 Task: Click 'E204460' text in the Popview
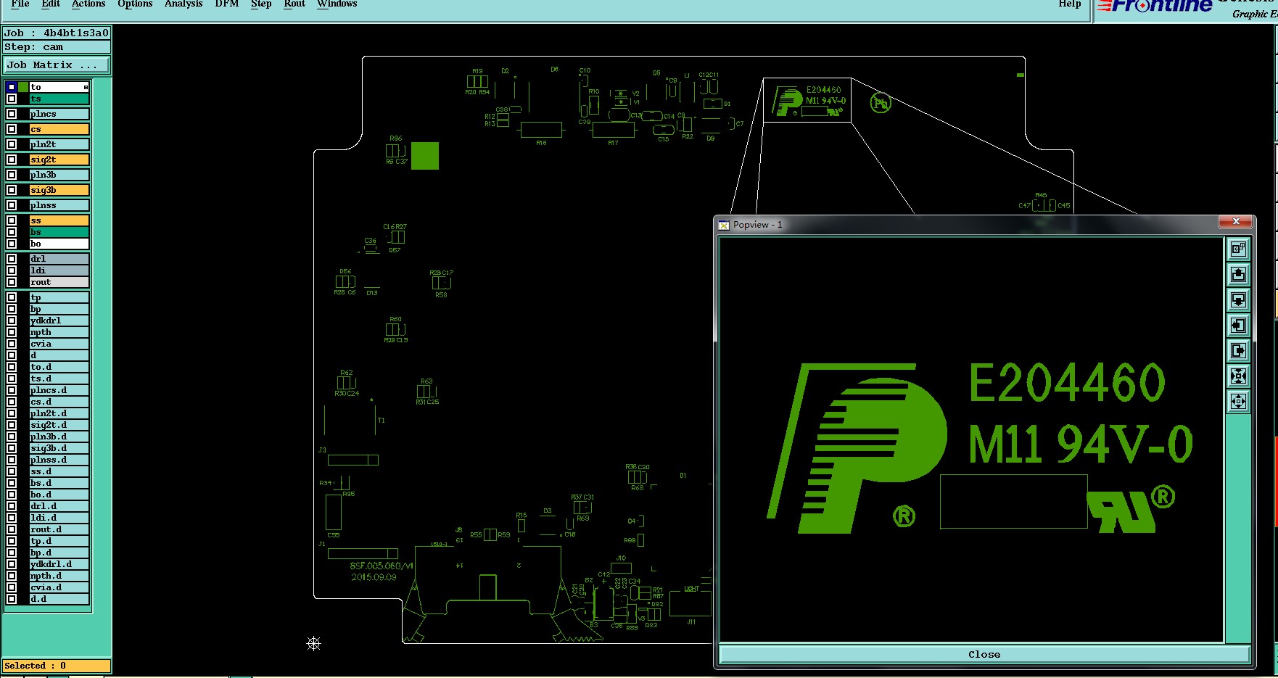(1067, 383)
